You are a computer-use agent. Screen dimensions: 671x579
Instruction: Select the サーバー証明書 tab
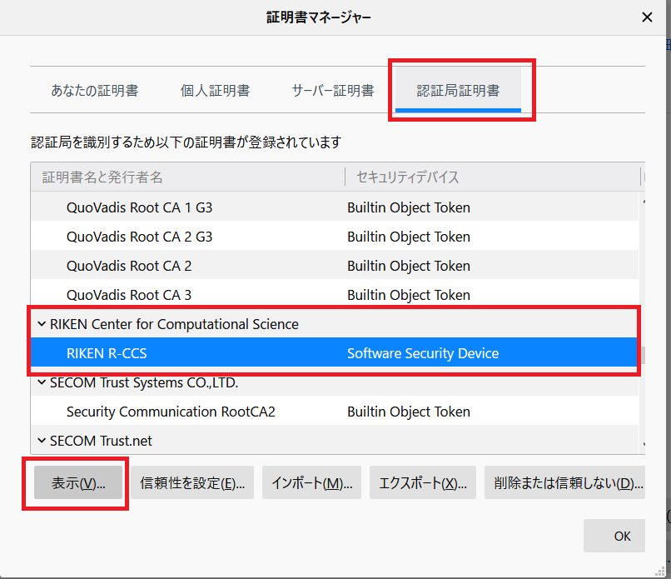click(x=332, y=90)
